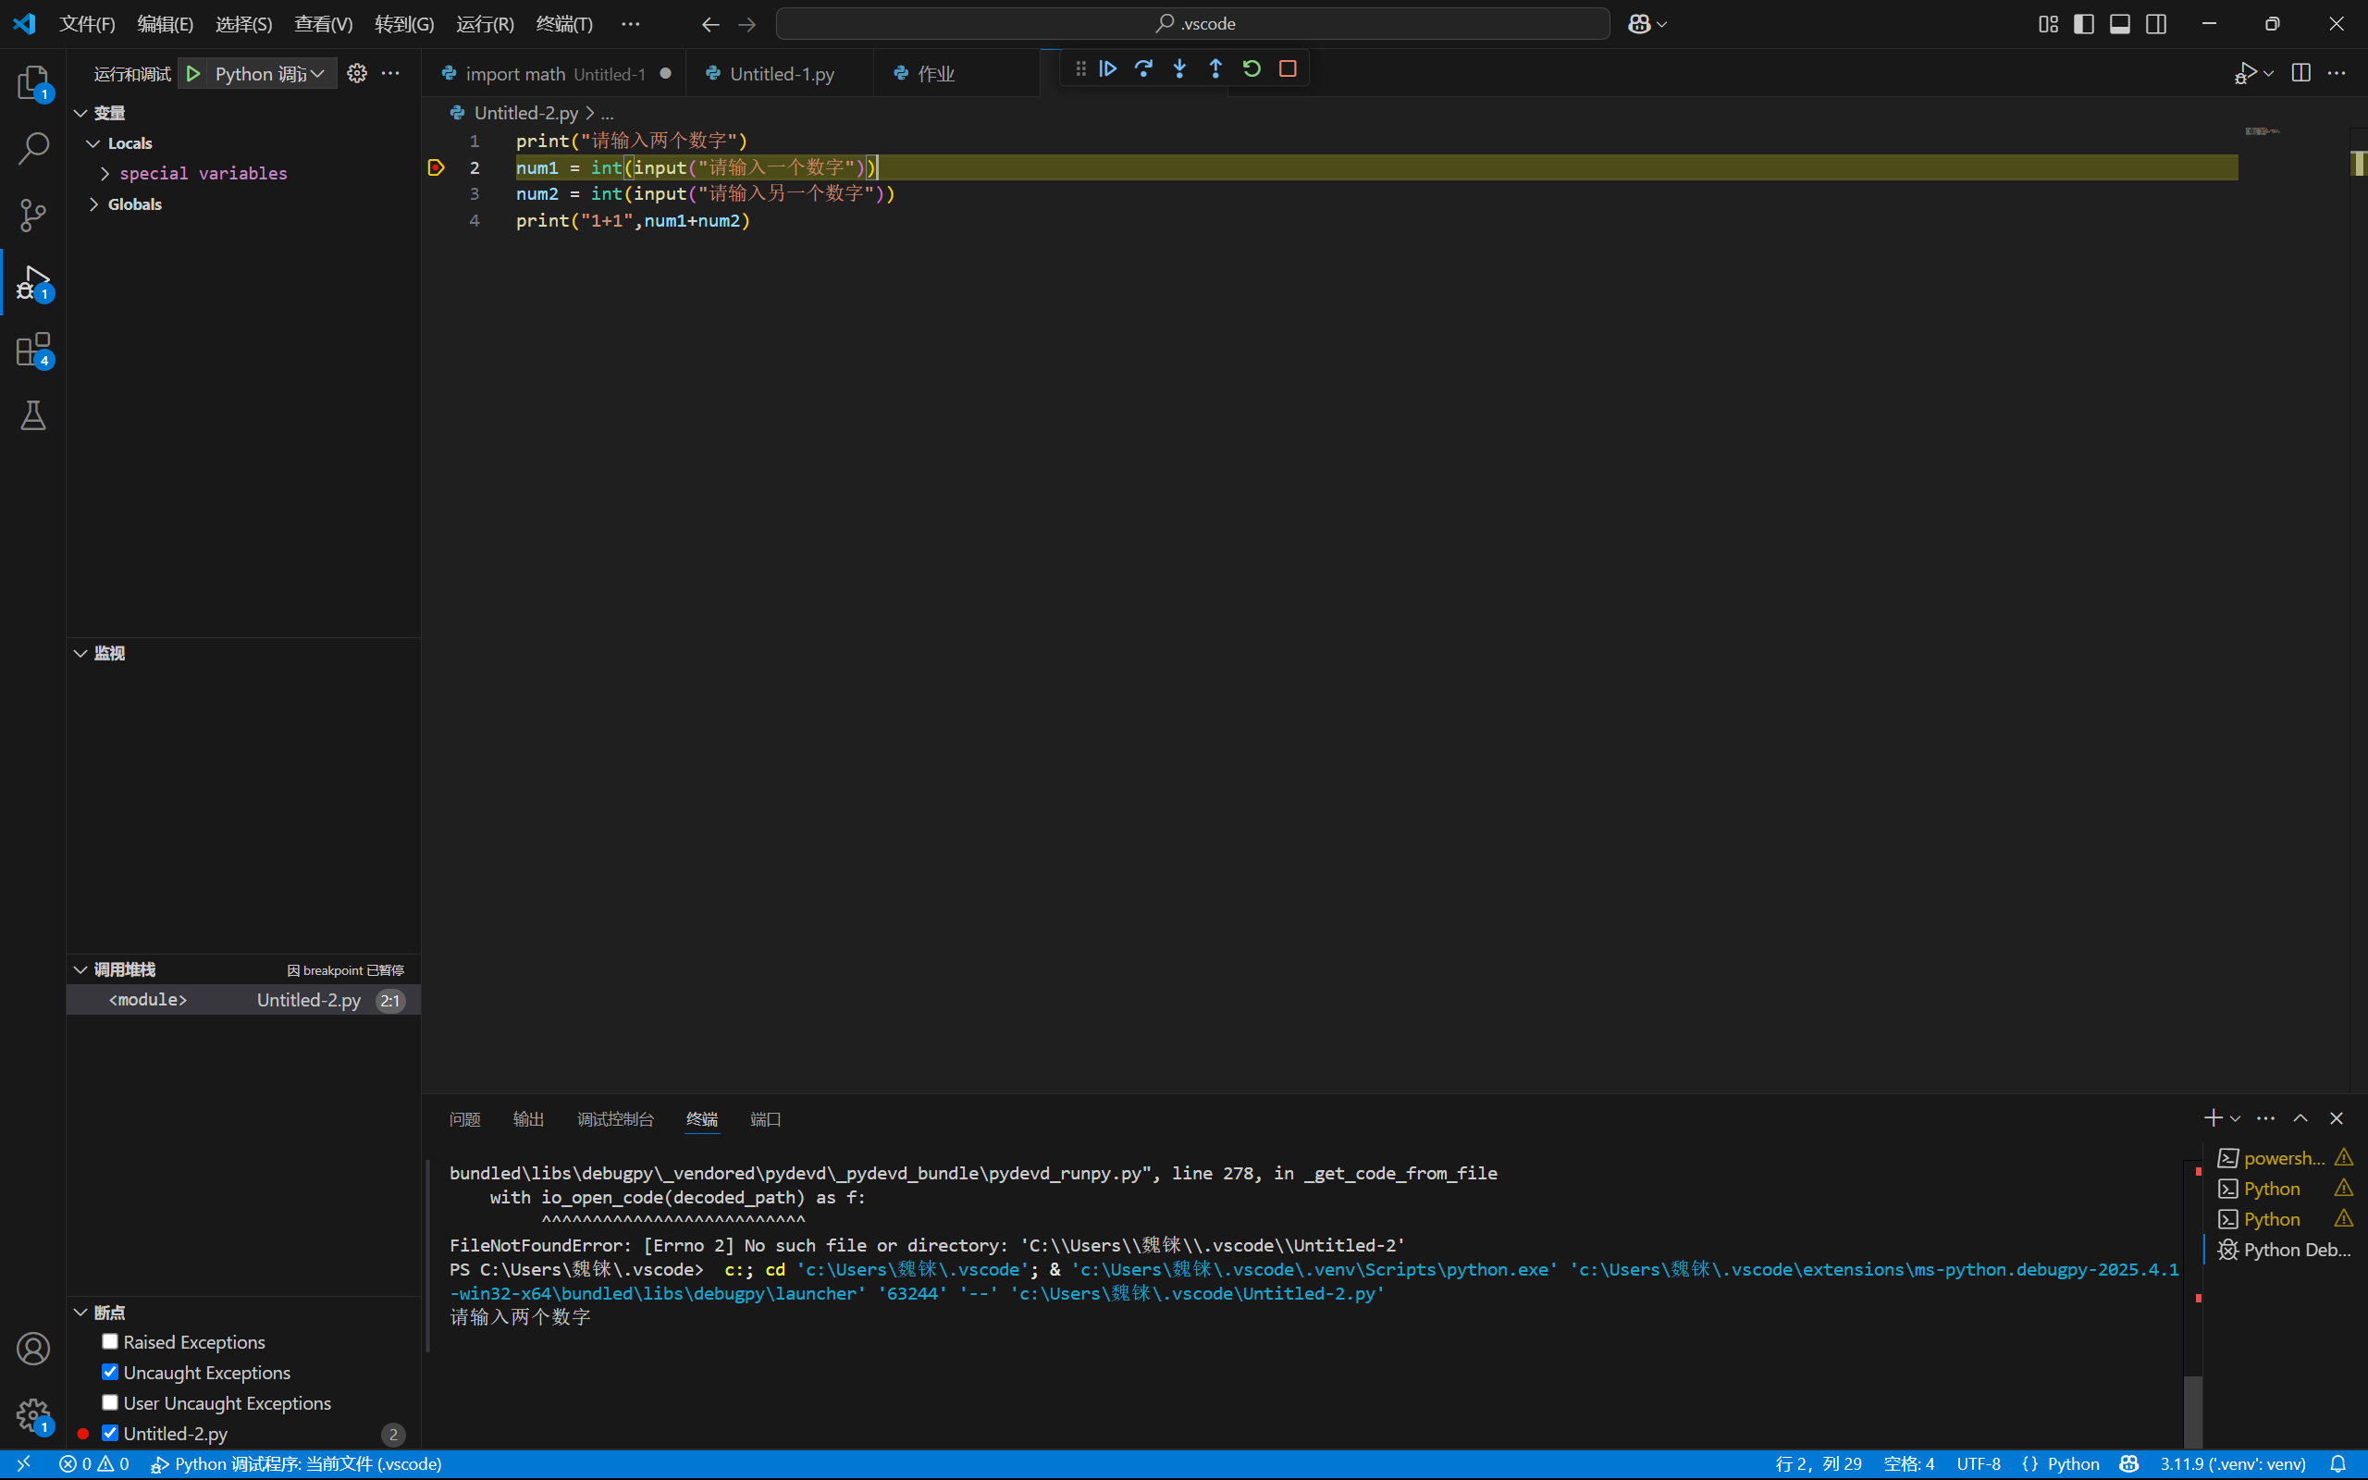Disable Uncaught Exceptions checkbox
The width and height of the screenshot is (2368, 1480).
(x=111, y=1373)
